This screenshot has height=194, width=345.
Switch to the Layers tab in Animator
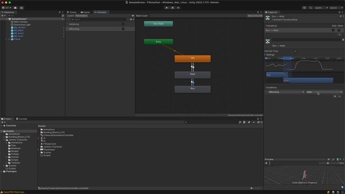tap(71, 16)
